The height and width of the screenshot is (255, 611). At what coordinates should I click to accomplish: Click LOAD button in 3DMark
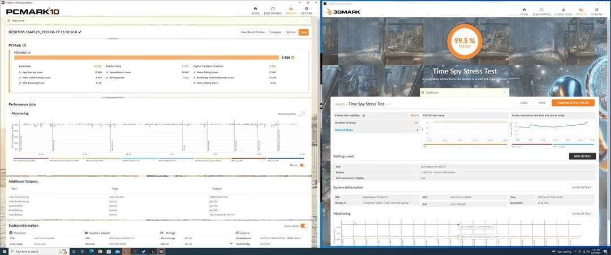524,103
